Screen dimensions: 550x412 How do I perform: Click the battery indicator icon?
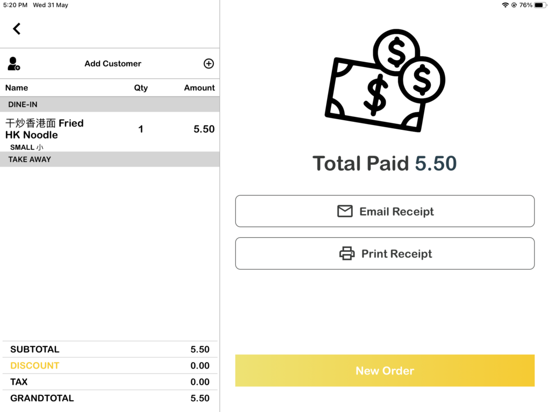coord(539,5)
